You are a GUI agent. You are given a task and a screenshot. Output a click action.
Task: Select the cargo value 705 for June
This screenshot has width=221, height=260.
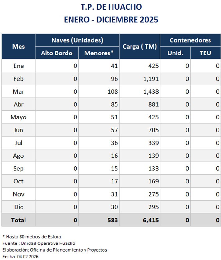tap(153, 130)
